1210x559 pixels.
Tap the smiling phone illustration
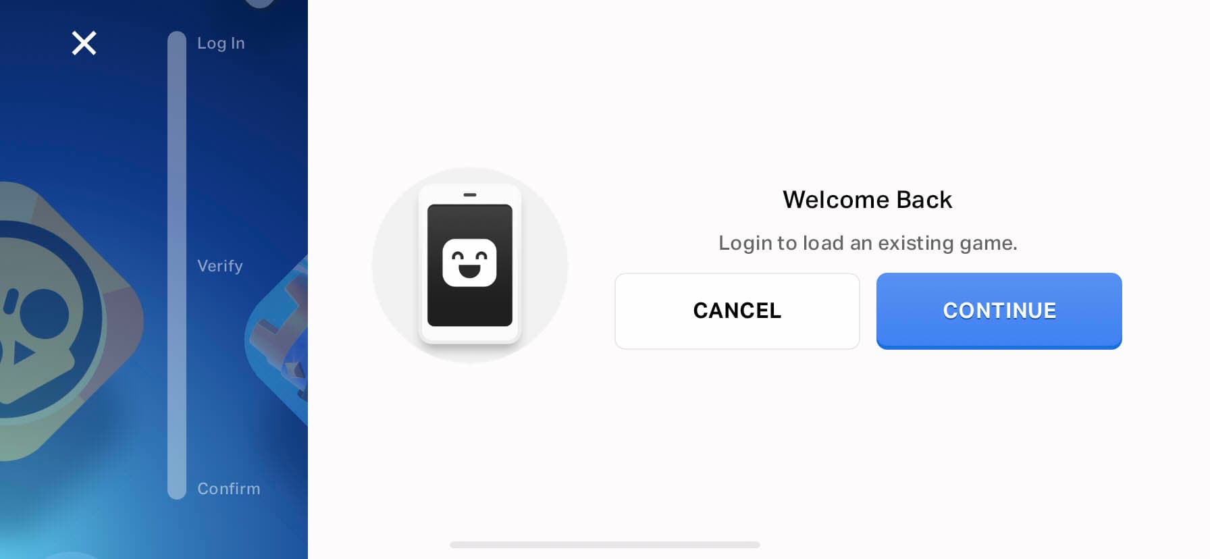click(x=470, y=264)
